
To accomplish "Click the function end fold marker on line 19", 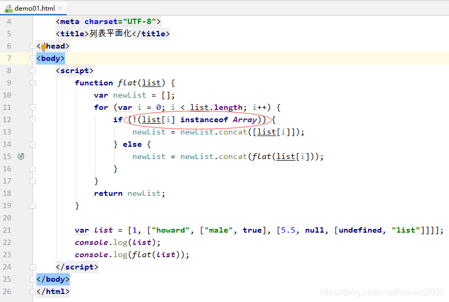I will (x=33, y=205).
